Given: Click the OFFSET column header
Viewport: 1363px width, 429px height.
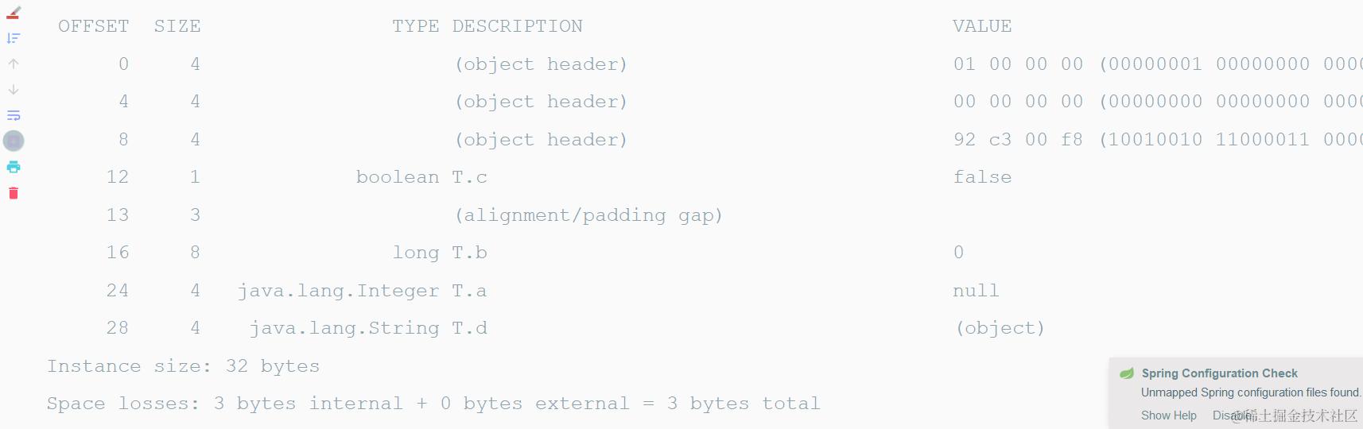Looking at the screenshot, I should pos(93,26).
